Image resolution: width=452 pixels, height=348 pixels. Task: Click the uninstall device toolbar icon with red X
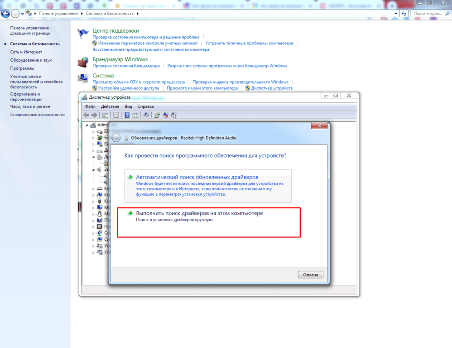click(x=165, y=115)
